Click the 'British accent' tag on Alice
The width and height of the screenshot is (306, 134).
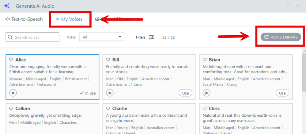click(77, 79)
